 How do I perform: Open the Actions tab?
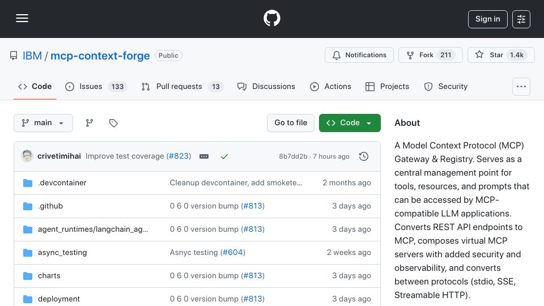click(330, 86)
